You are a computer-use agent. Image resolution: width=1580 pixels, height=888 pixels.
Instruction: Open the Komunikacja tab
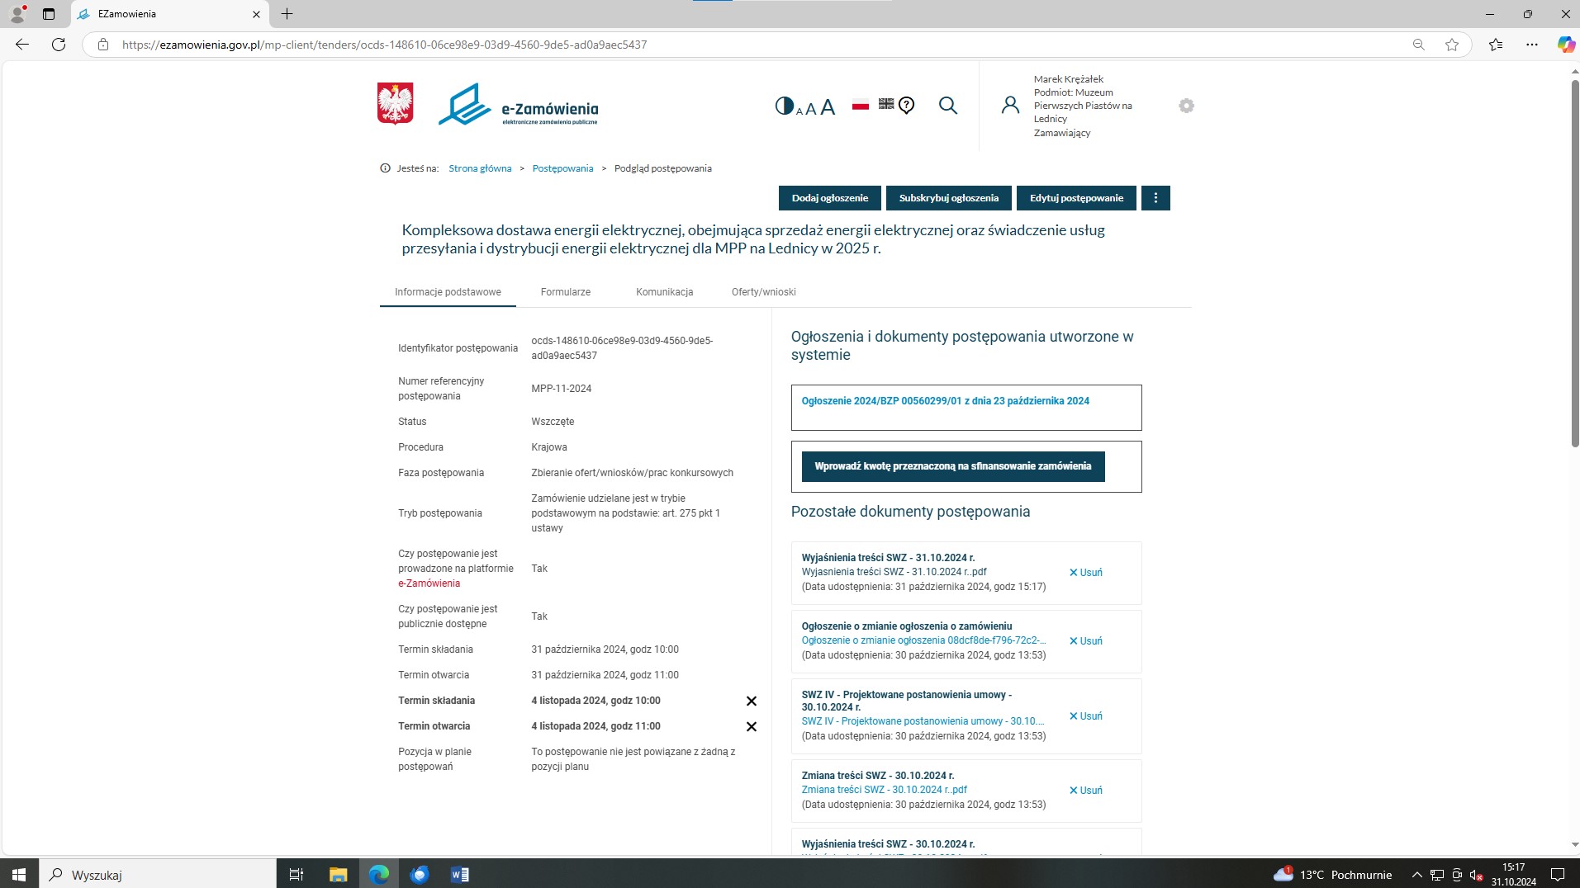[664, 292]
